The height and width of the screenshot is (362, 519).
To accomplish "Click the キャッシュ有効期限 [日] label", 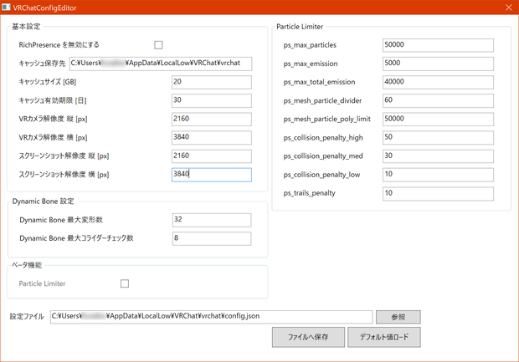I will click(52, 100).
